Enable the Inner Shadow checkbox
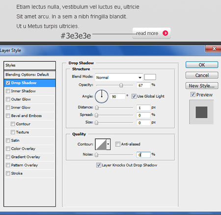Screen dimensions: 221x215 (x=8, y=91)
